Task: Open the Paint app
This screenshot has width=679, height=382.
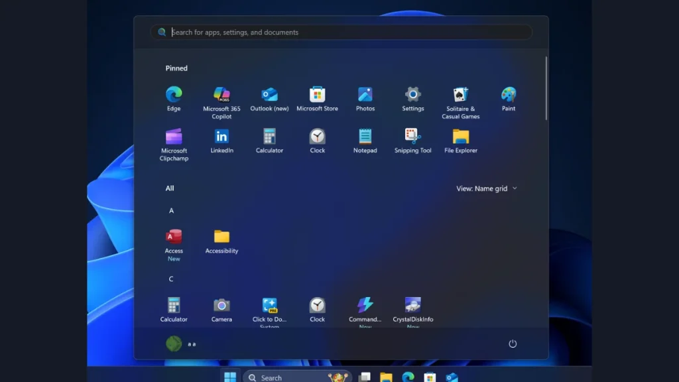Action: pos(509,99)
